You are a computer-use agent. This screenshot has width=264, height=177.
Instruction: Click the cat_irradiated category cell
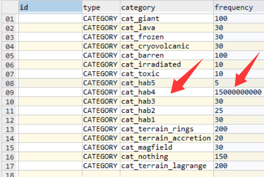167,65
